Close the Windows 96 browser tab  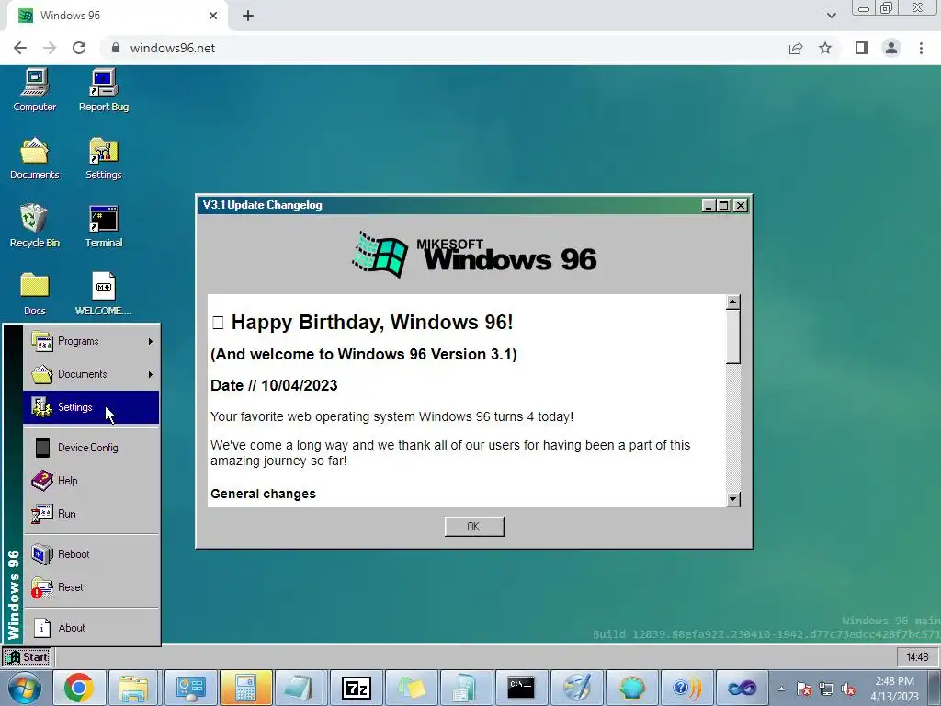213,16
